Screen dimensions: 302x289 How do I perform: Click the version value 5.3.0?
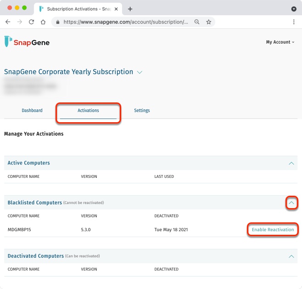coord(86,230)
